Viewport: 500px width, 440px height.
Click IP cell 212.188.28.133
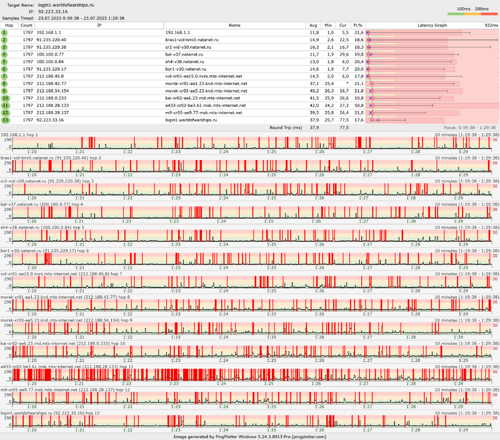52,106
